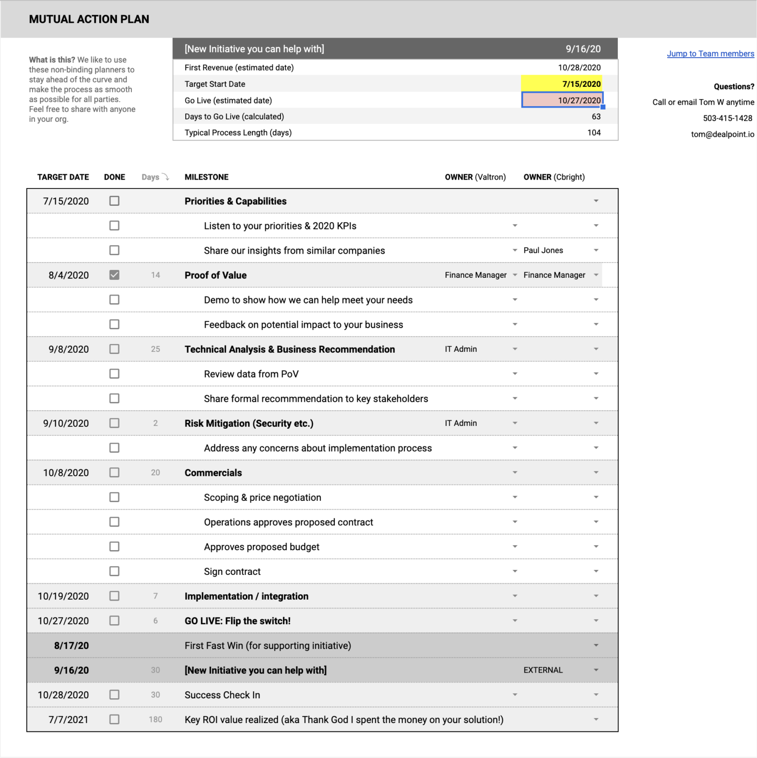Expand the owner dropdown showing EXTERNAL
Image resolution: width=757 pixels, height=758 pixels.
pos(596,670)
